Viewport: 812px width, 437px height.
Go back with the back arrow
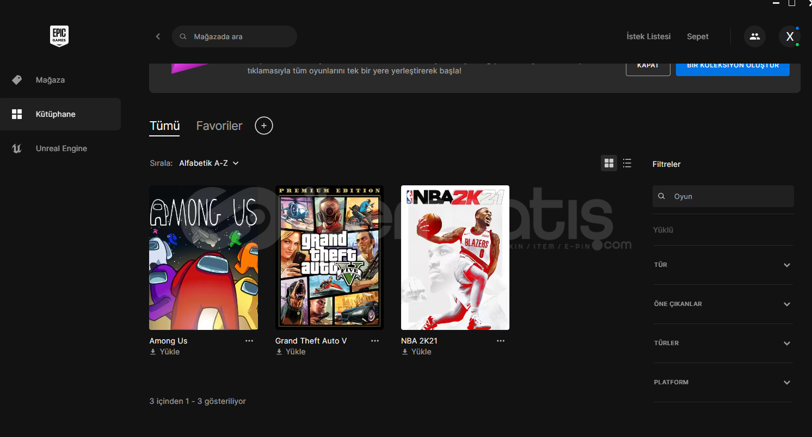[158, 36]
